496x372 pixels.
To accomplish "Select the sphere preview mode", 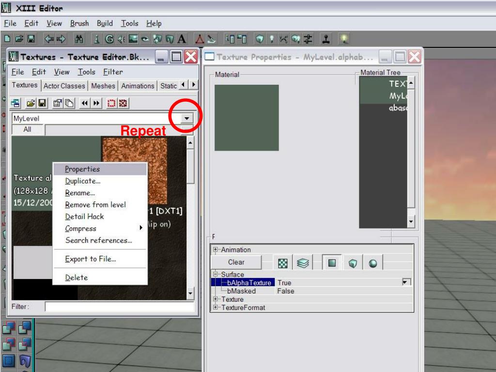I will [373, 263].
